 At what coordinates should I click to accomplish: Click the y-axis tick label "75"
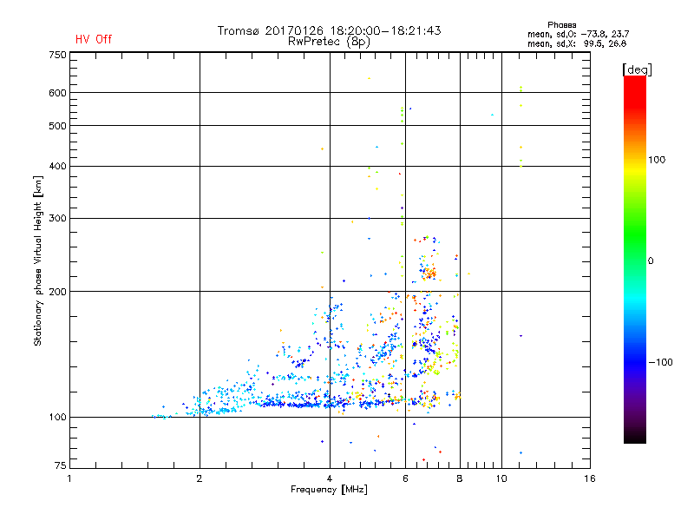click(x=61, y=465)
